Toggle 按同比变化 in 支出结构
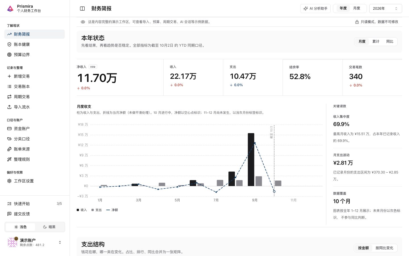 (384, 248)
